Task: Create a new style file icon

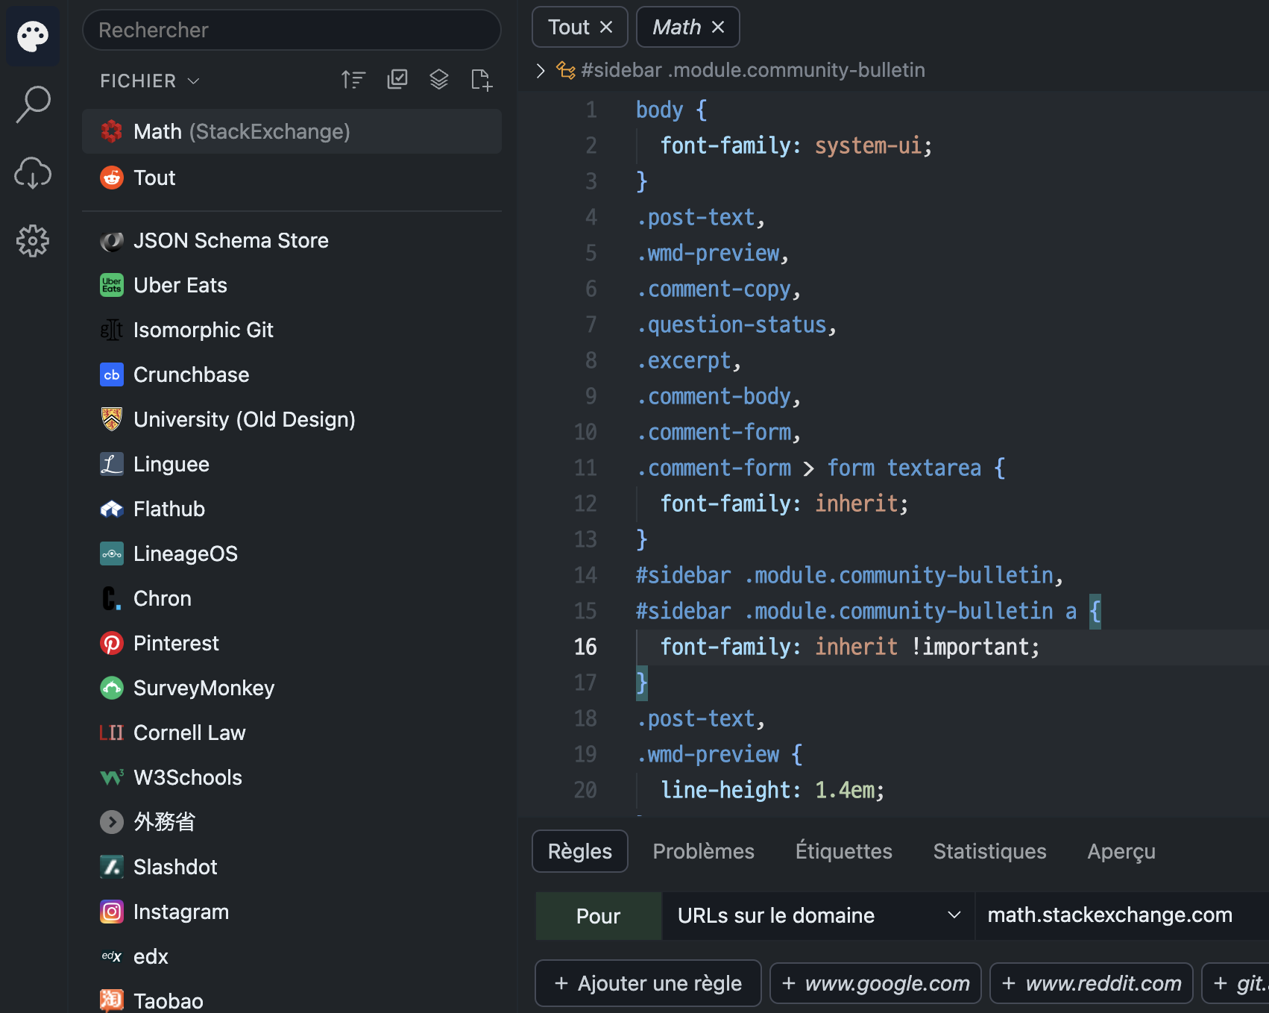Action: (482, 80)
